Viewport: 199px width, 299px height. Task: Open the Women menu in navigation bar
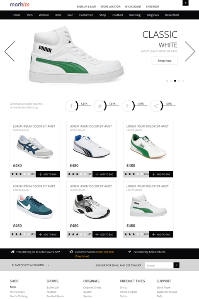point(44,15)
